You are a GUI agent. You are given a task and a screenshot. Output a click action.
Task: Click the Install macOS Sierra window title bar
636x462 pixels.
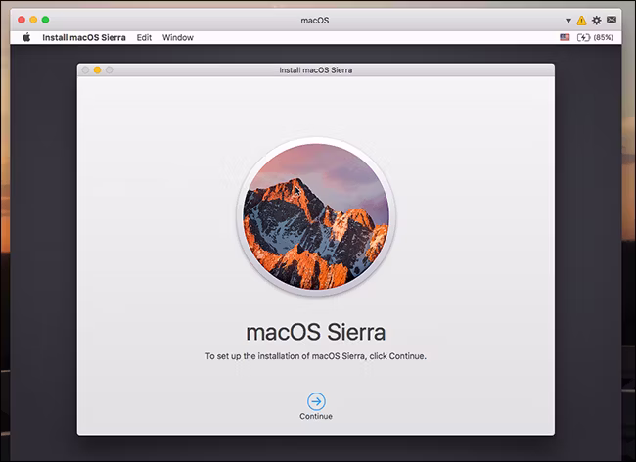tap(316, 70)
